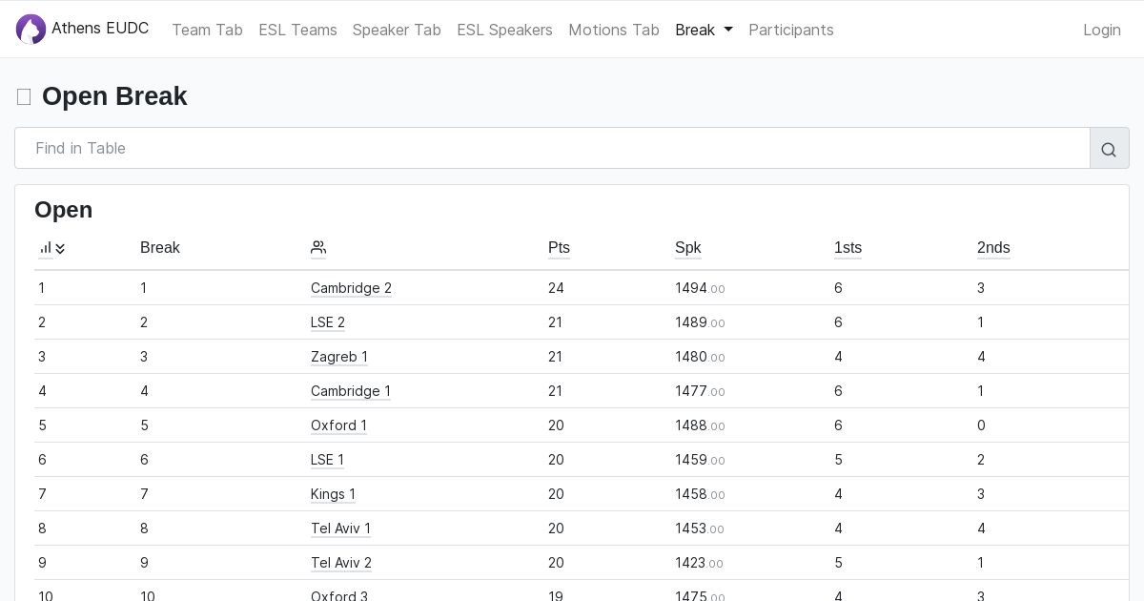Open team Kings 1
The image size is (1144, 601).
(x=333, y=494)
